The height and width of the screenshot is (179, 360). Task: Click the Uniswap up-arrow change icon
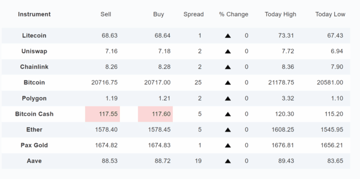(x=228, y=52)
